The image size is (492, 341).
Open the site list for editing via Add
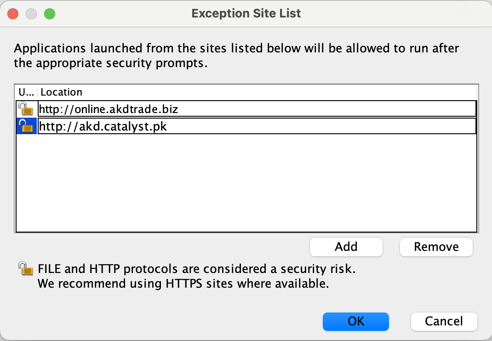click(x=346, y=247)
